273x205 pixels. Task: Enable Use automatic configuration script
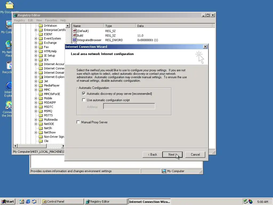(84, 100)
